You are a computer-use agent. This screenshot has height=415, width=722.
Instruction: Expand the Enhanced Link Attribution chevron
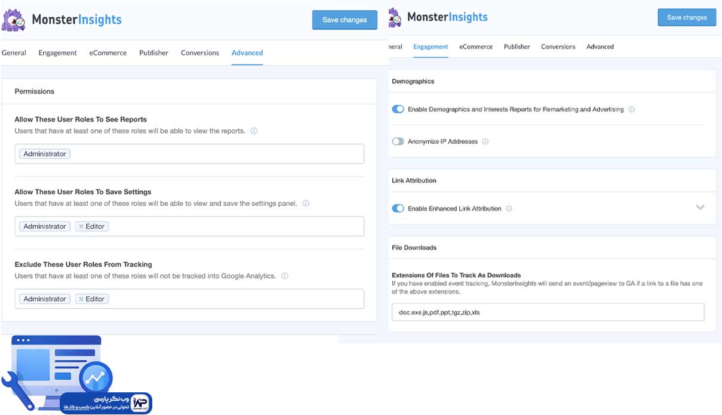pos(700,207)
